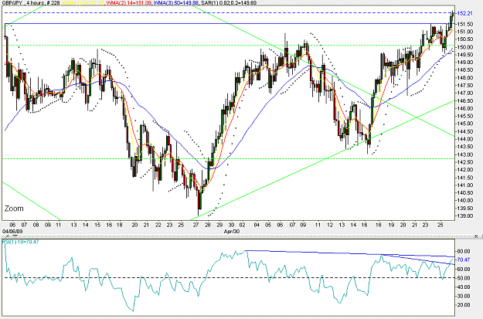Image resolution: width=483 pixels, height=319 pixels.
Task: Click the 70.47 RSI value label
Action: coord(464,260)
